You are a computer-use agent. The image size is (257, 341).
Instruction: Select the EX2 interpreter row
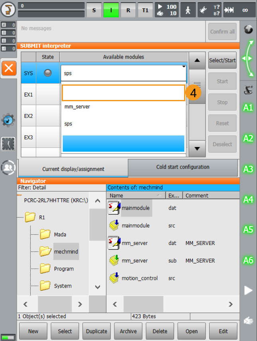29,116
